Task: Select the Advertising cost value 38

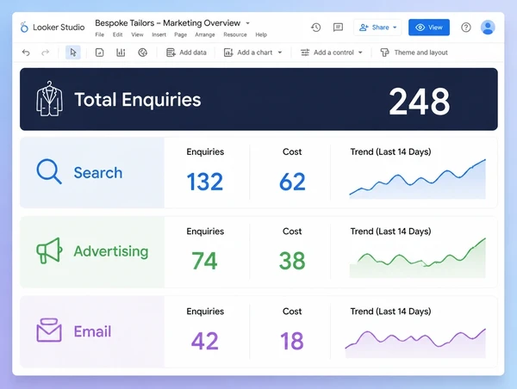Action: coord(292,261)
